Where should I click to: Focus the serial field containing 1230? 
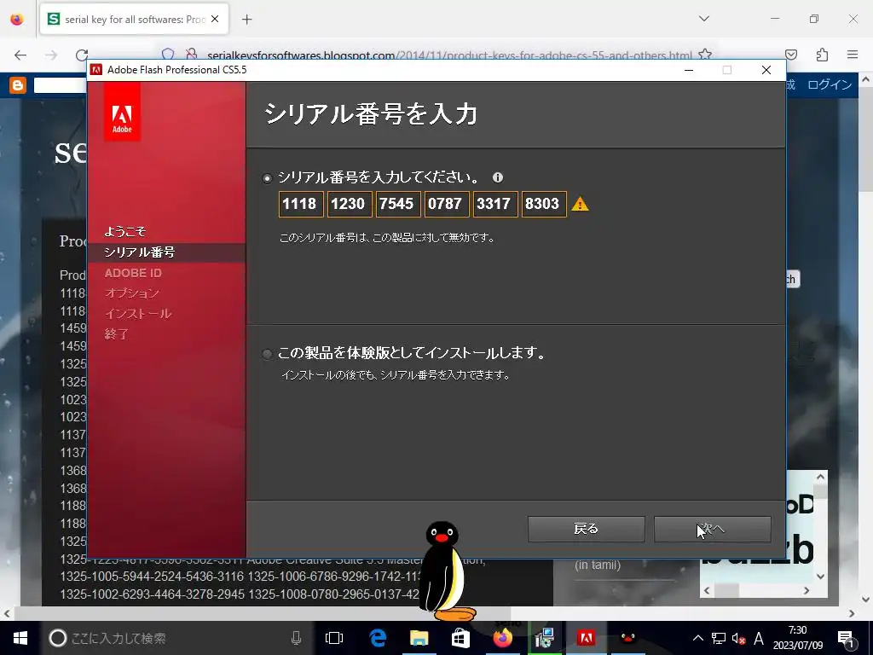click(x=350, y=204)
